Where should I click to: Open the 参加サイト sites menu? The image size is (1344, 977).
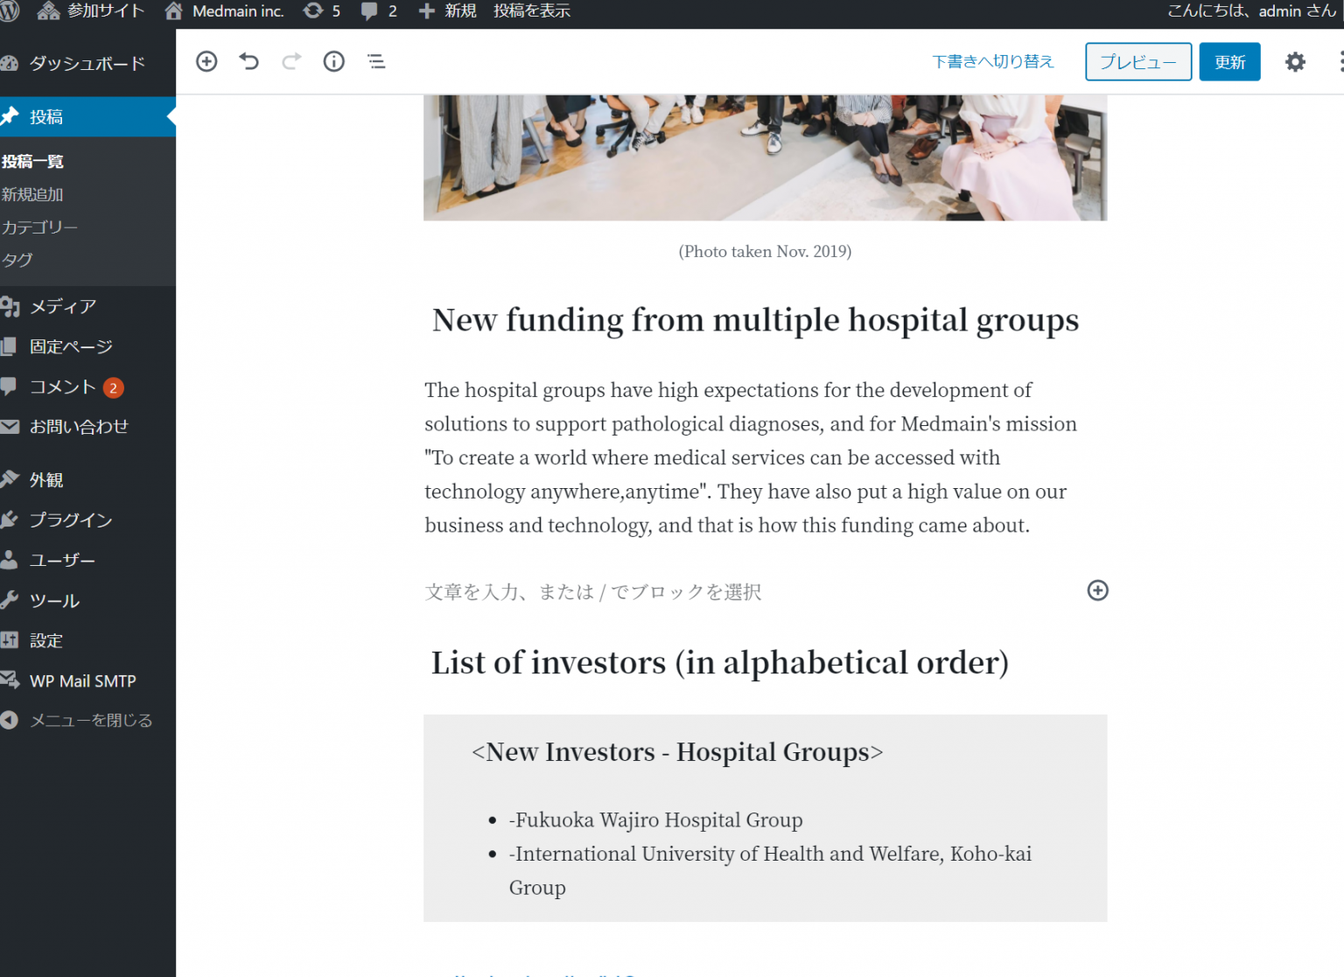[91, 11]
